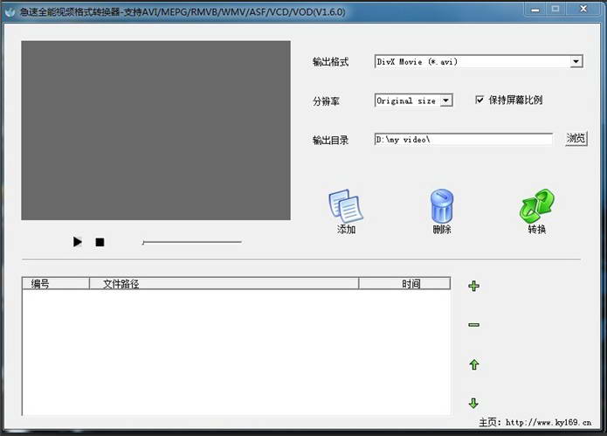Open the 输出格式 DivX Movie dropdown
This screenshot has height=436, width=607.
(x=576, y=61)
